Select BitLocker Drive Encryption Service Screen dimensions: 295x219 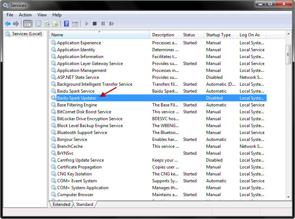[90, 119]
